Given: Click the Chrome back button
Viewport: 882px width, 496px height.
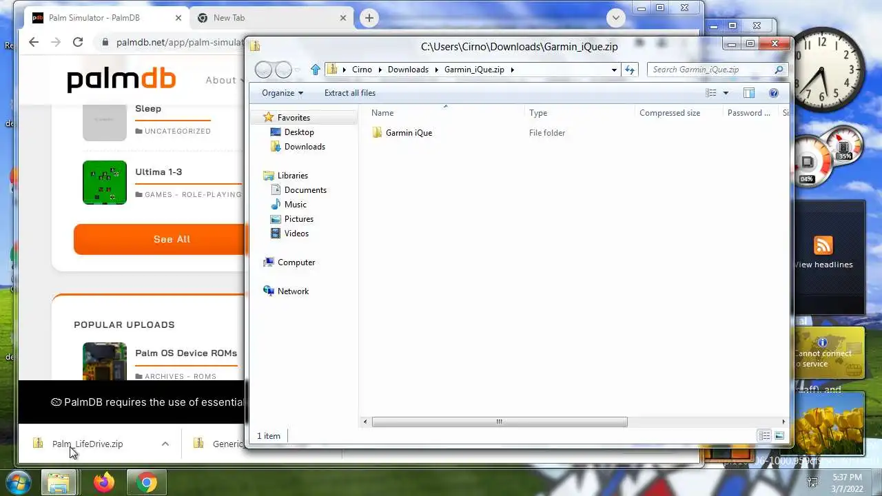Looking at the screenshot, I should [34, 42].
